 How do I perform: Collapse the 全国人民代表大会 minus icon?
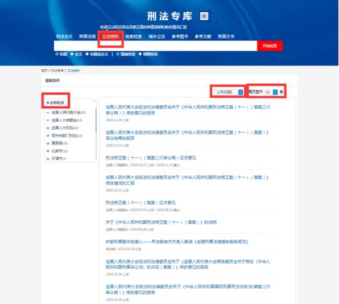tap(48, 113)
